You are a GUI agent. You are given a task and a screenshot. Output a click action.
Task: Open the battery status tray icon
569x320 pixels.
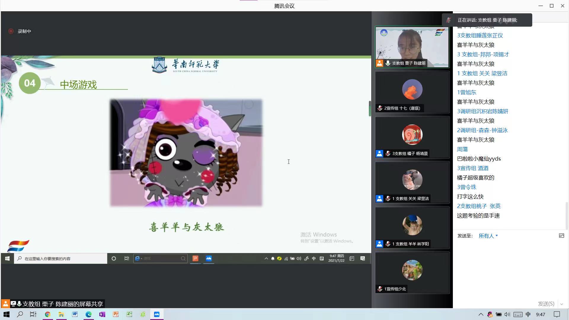point(499,314)
